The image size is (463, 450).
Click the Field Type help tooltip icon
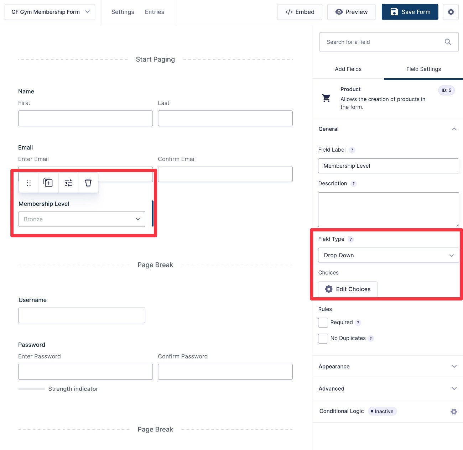click(351, 239)
